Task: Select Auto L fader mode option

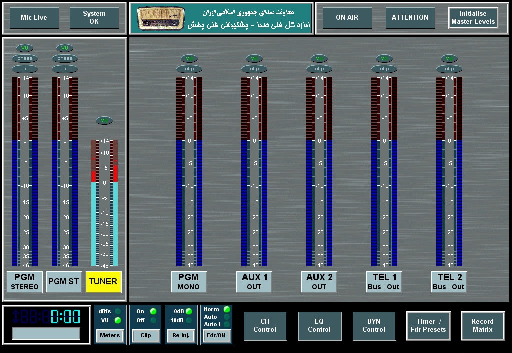Action: click(x=226, y=324)
